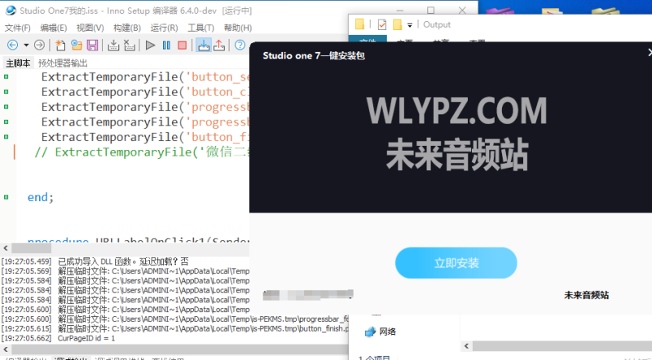Go back with the blue left arrow icon
The image size is (652, 360).
click(12, 45)
